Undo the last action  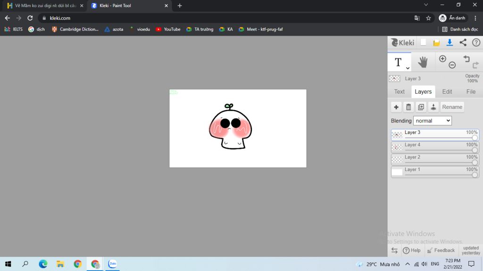click(466, 58)
